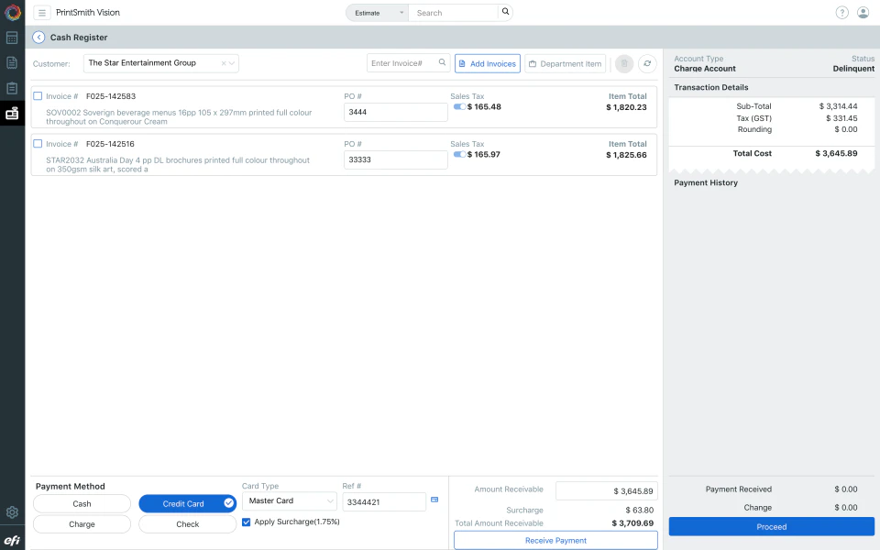Select the Department Item option
Screen dimensions: 880x550
tap(564, 63)
